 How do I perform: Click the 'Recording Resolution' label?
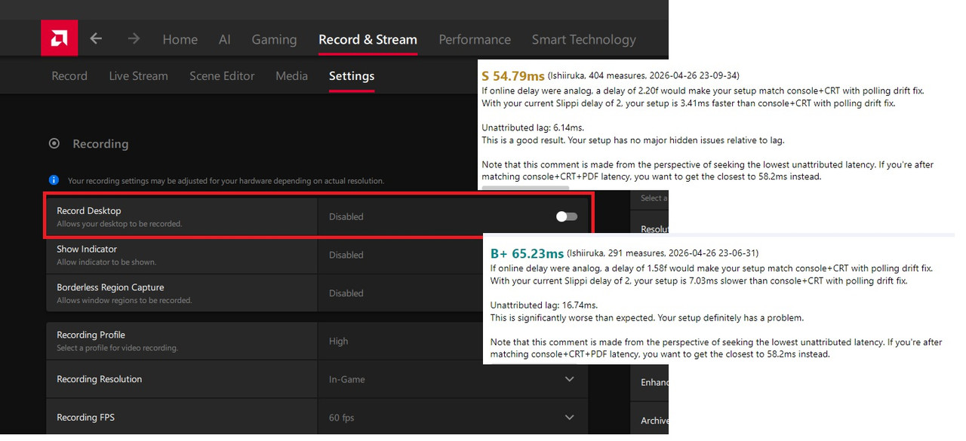pos(100,379)
